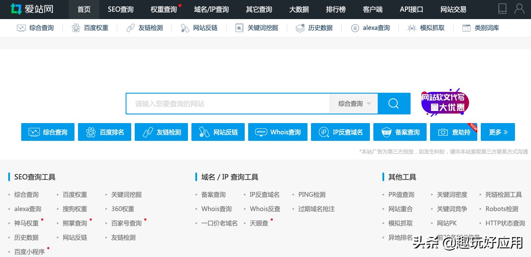Viewport: 531px width, 257px height.
Task: Switch to the 大数据 menu item
Action: pos(299,9)
